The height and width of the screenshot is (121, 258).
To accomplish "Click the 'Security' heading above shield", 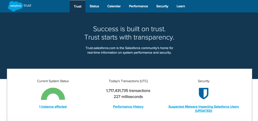I will click(204, 81).
